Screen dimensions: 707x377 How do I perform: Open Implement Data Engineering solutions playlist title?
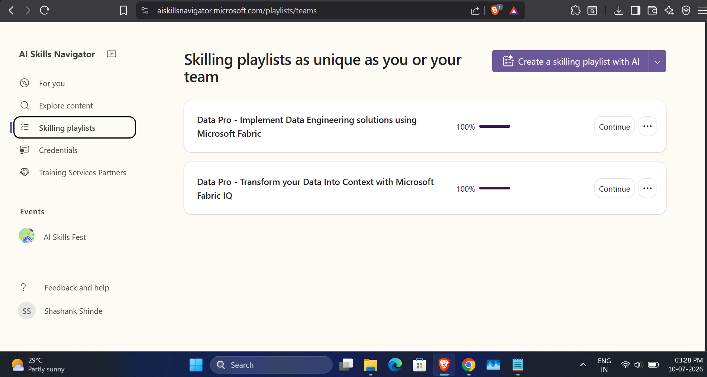point(307,127)
